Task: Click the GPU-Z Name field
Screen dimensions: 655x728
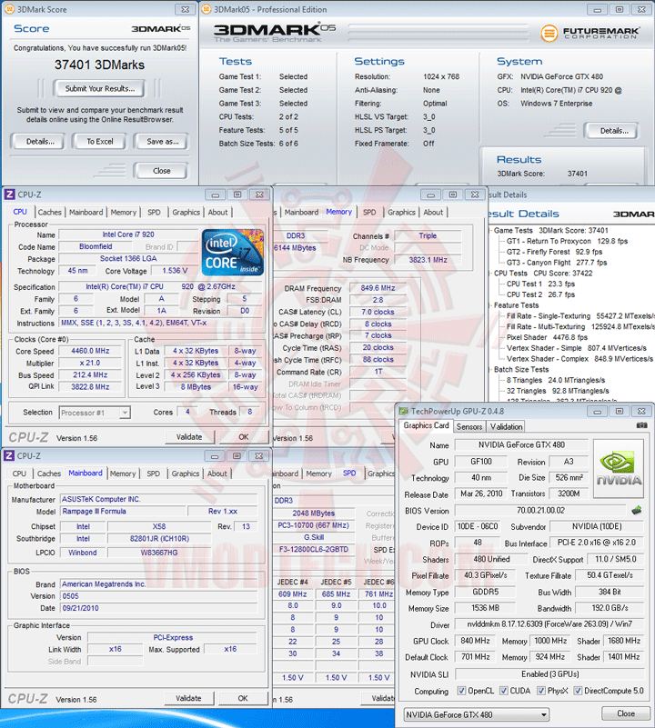Action: click(521, 444)
